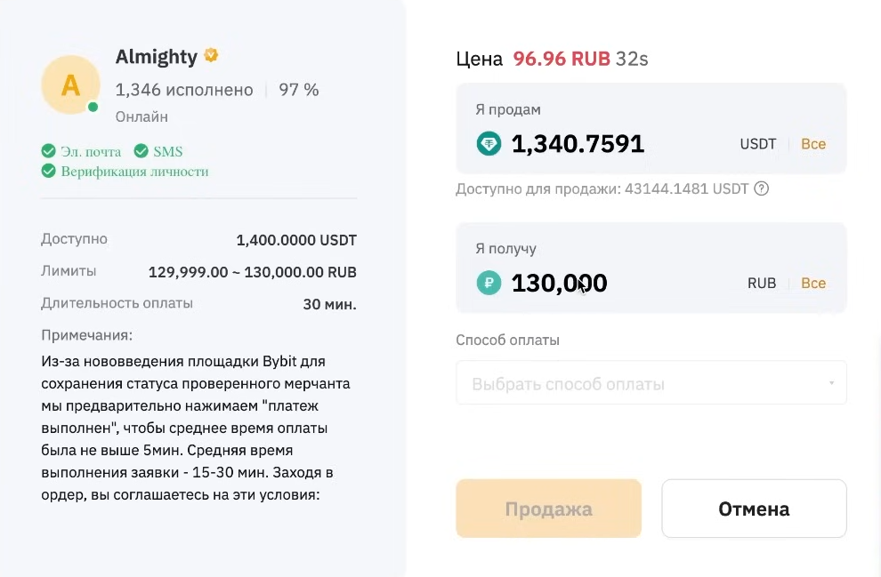Click the 'Продажа' sell button

tap(548, 509)
